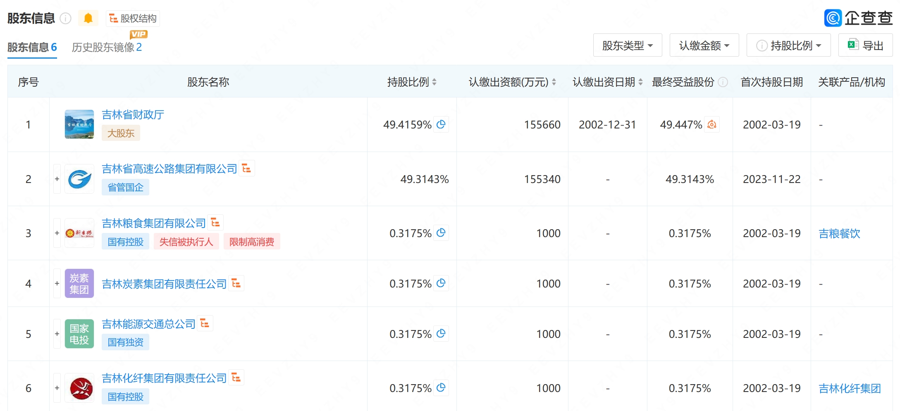This screenshot has width=900, height=411.
Task: Expand row for 吉林化纤集团有限责任公司
Action: point(57,388)
